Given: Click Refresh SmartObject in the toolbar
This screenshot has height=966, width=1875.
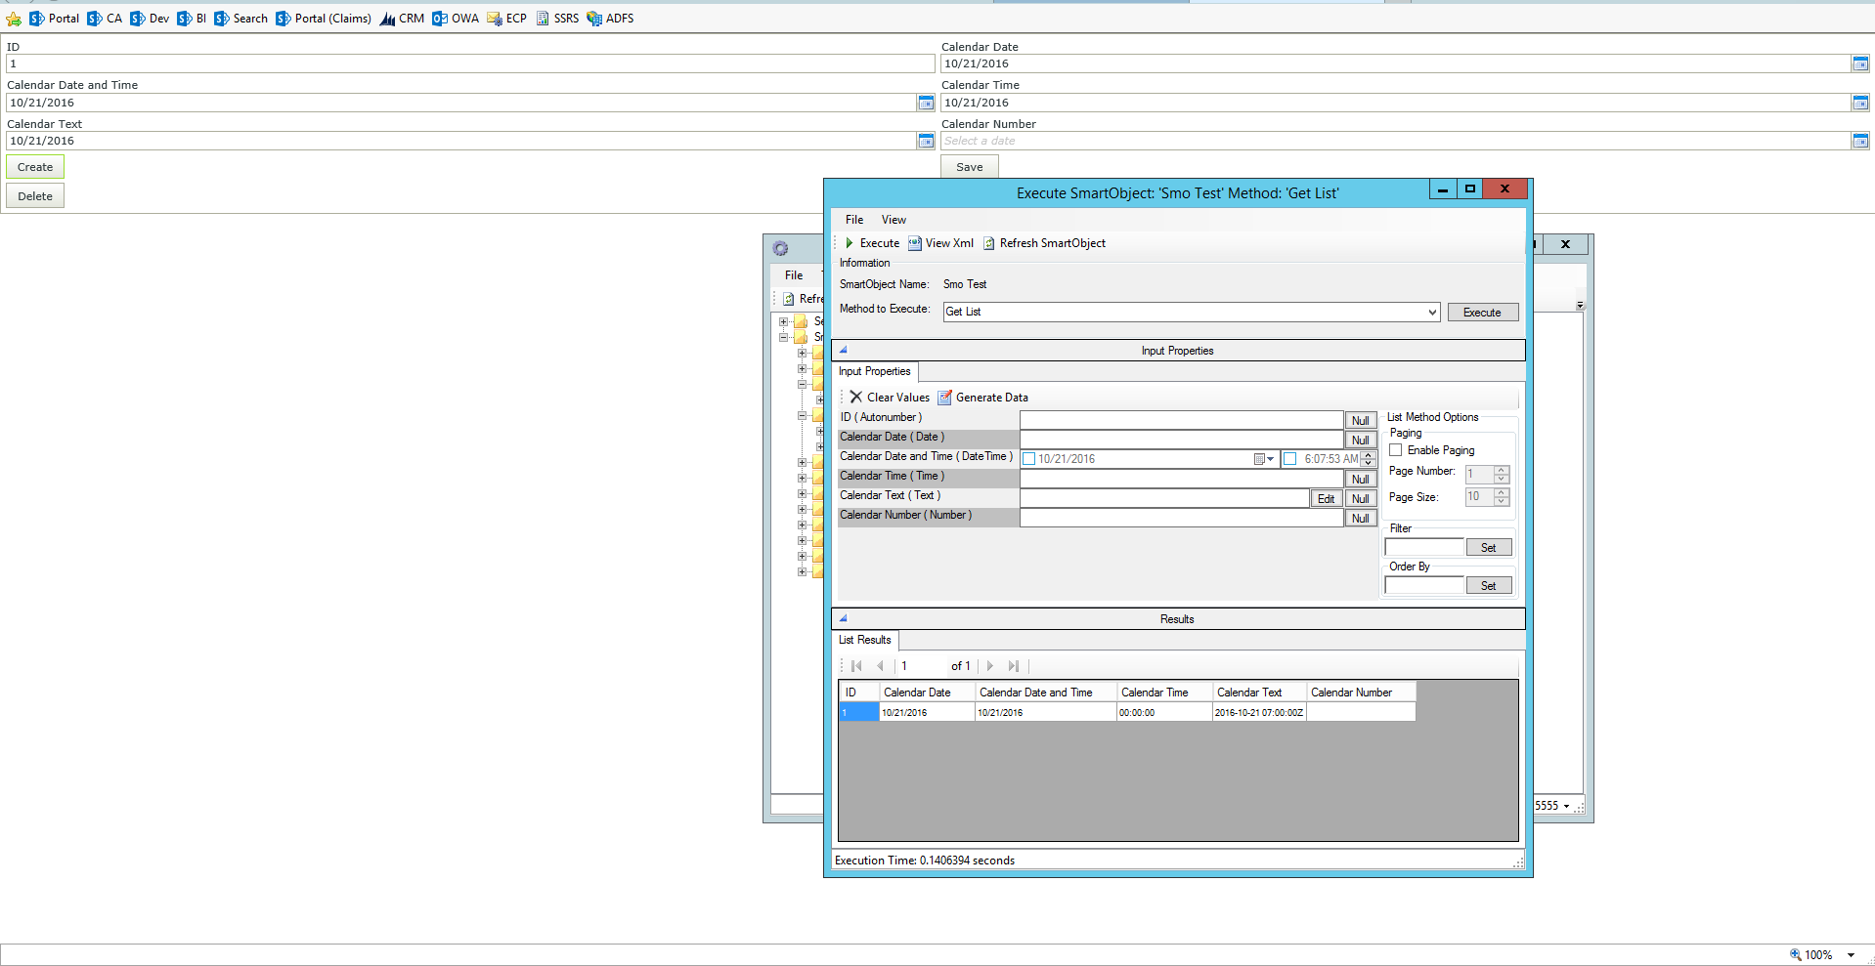Looking at the screenshot, I should pyautogui.click(x=1044, y=243).
